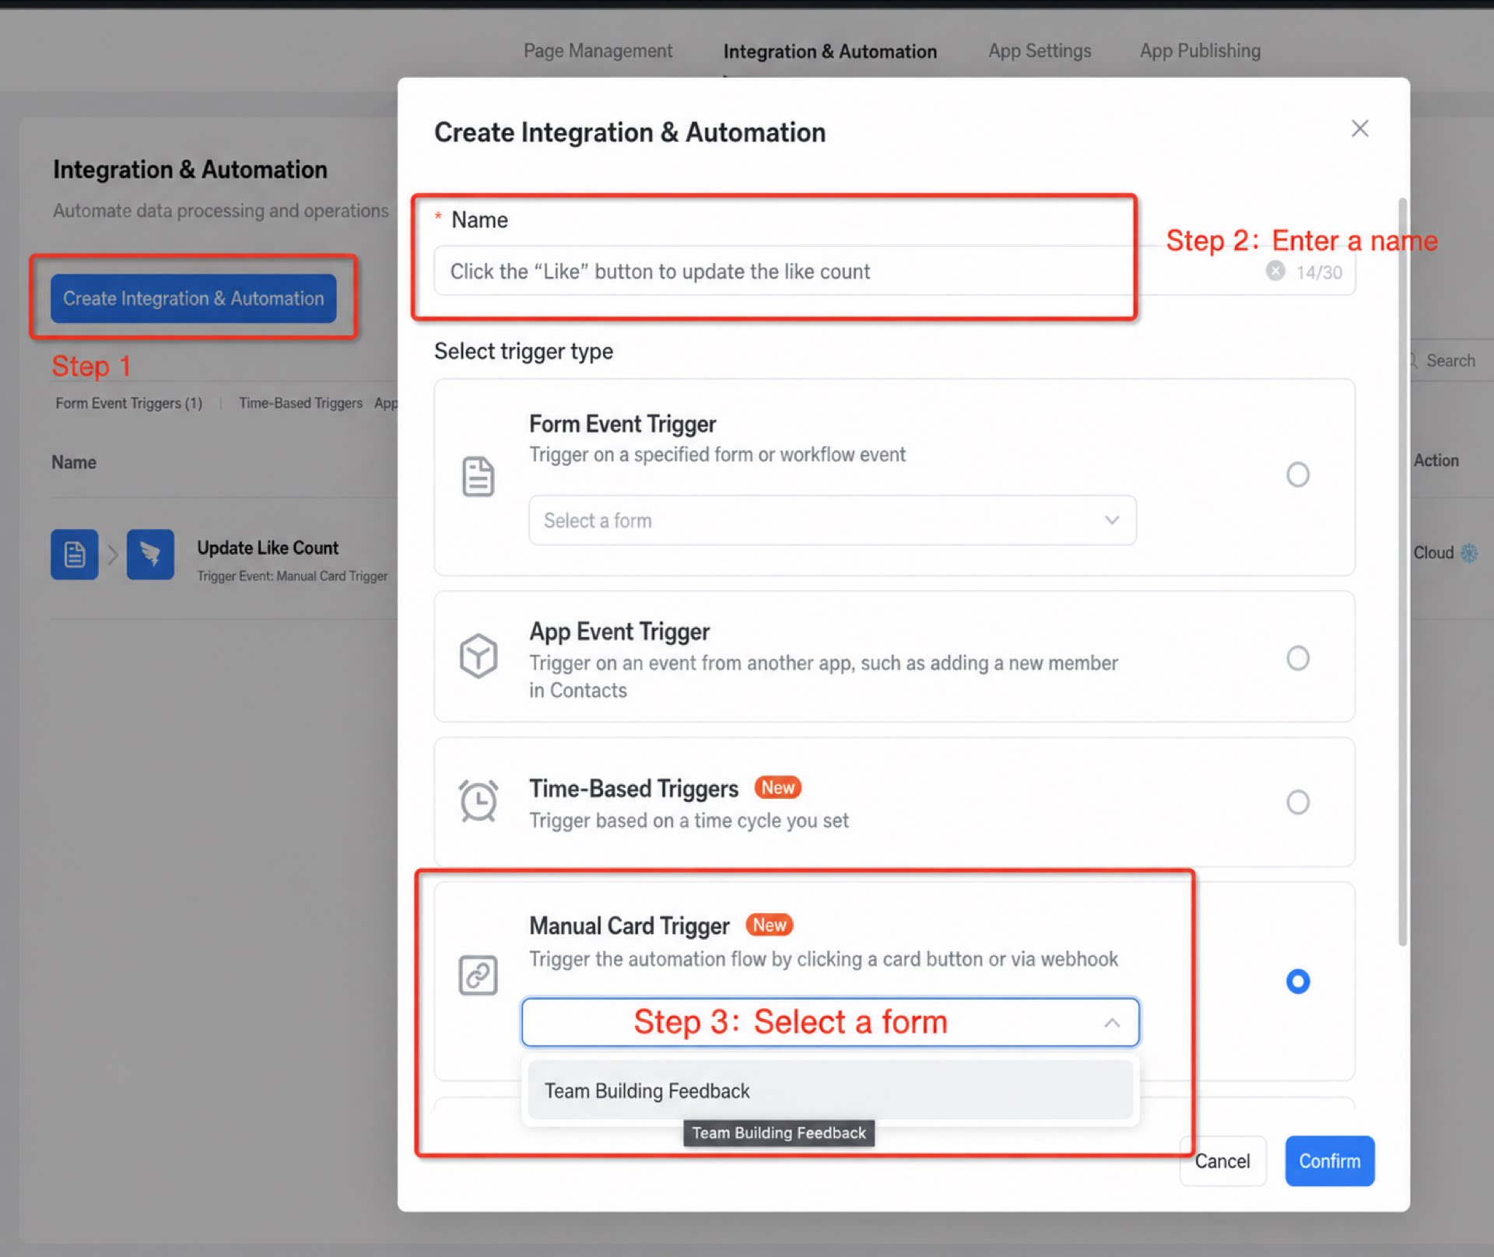Select the Form Event Trigger radio button
Screen dimensions: 1494x1257
point(1297,474)
